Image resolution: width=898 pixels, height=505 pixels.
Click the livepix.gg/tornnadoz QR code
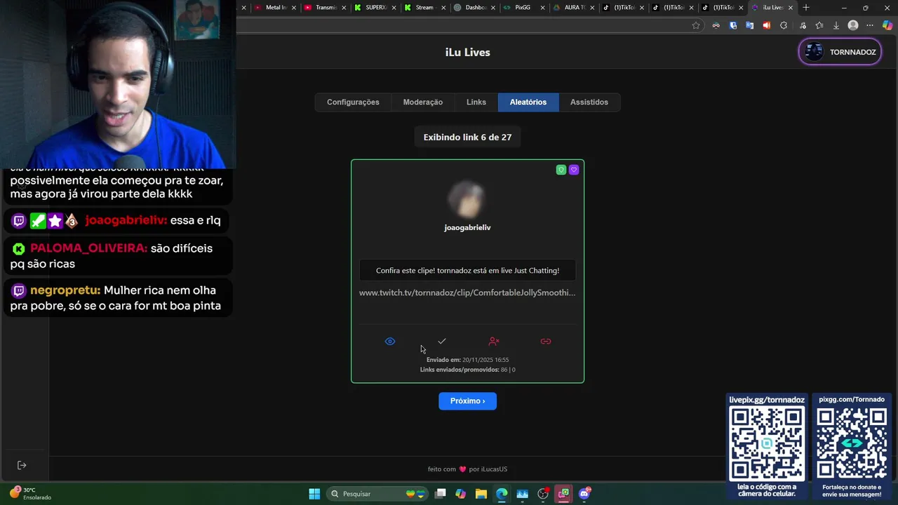pyautogui.click(x=767, y=443)
